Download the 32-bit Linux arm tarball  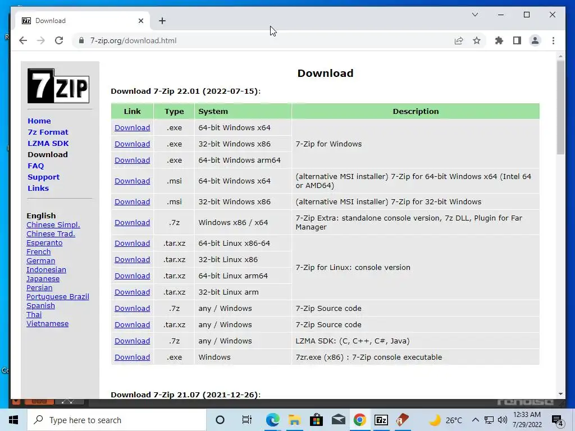tap(132, 292)
